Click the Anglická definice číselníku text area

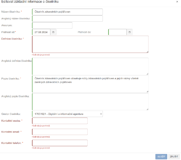click(90, 66)
